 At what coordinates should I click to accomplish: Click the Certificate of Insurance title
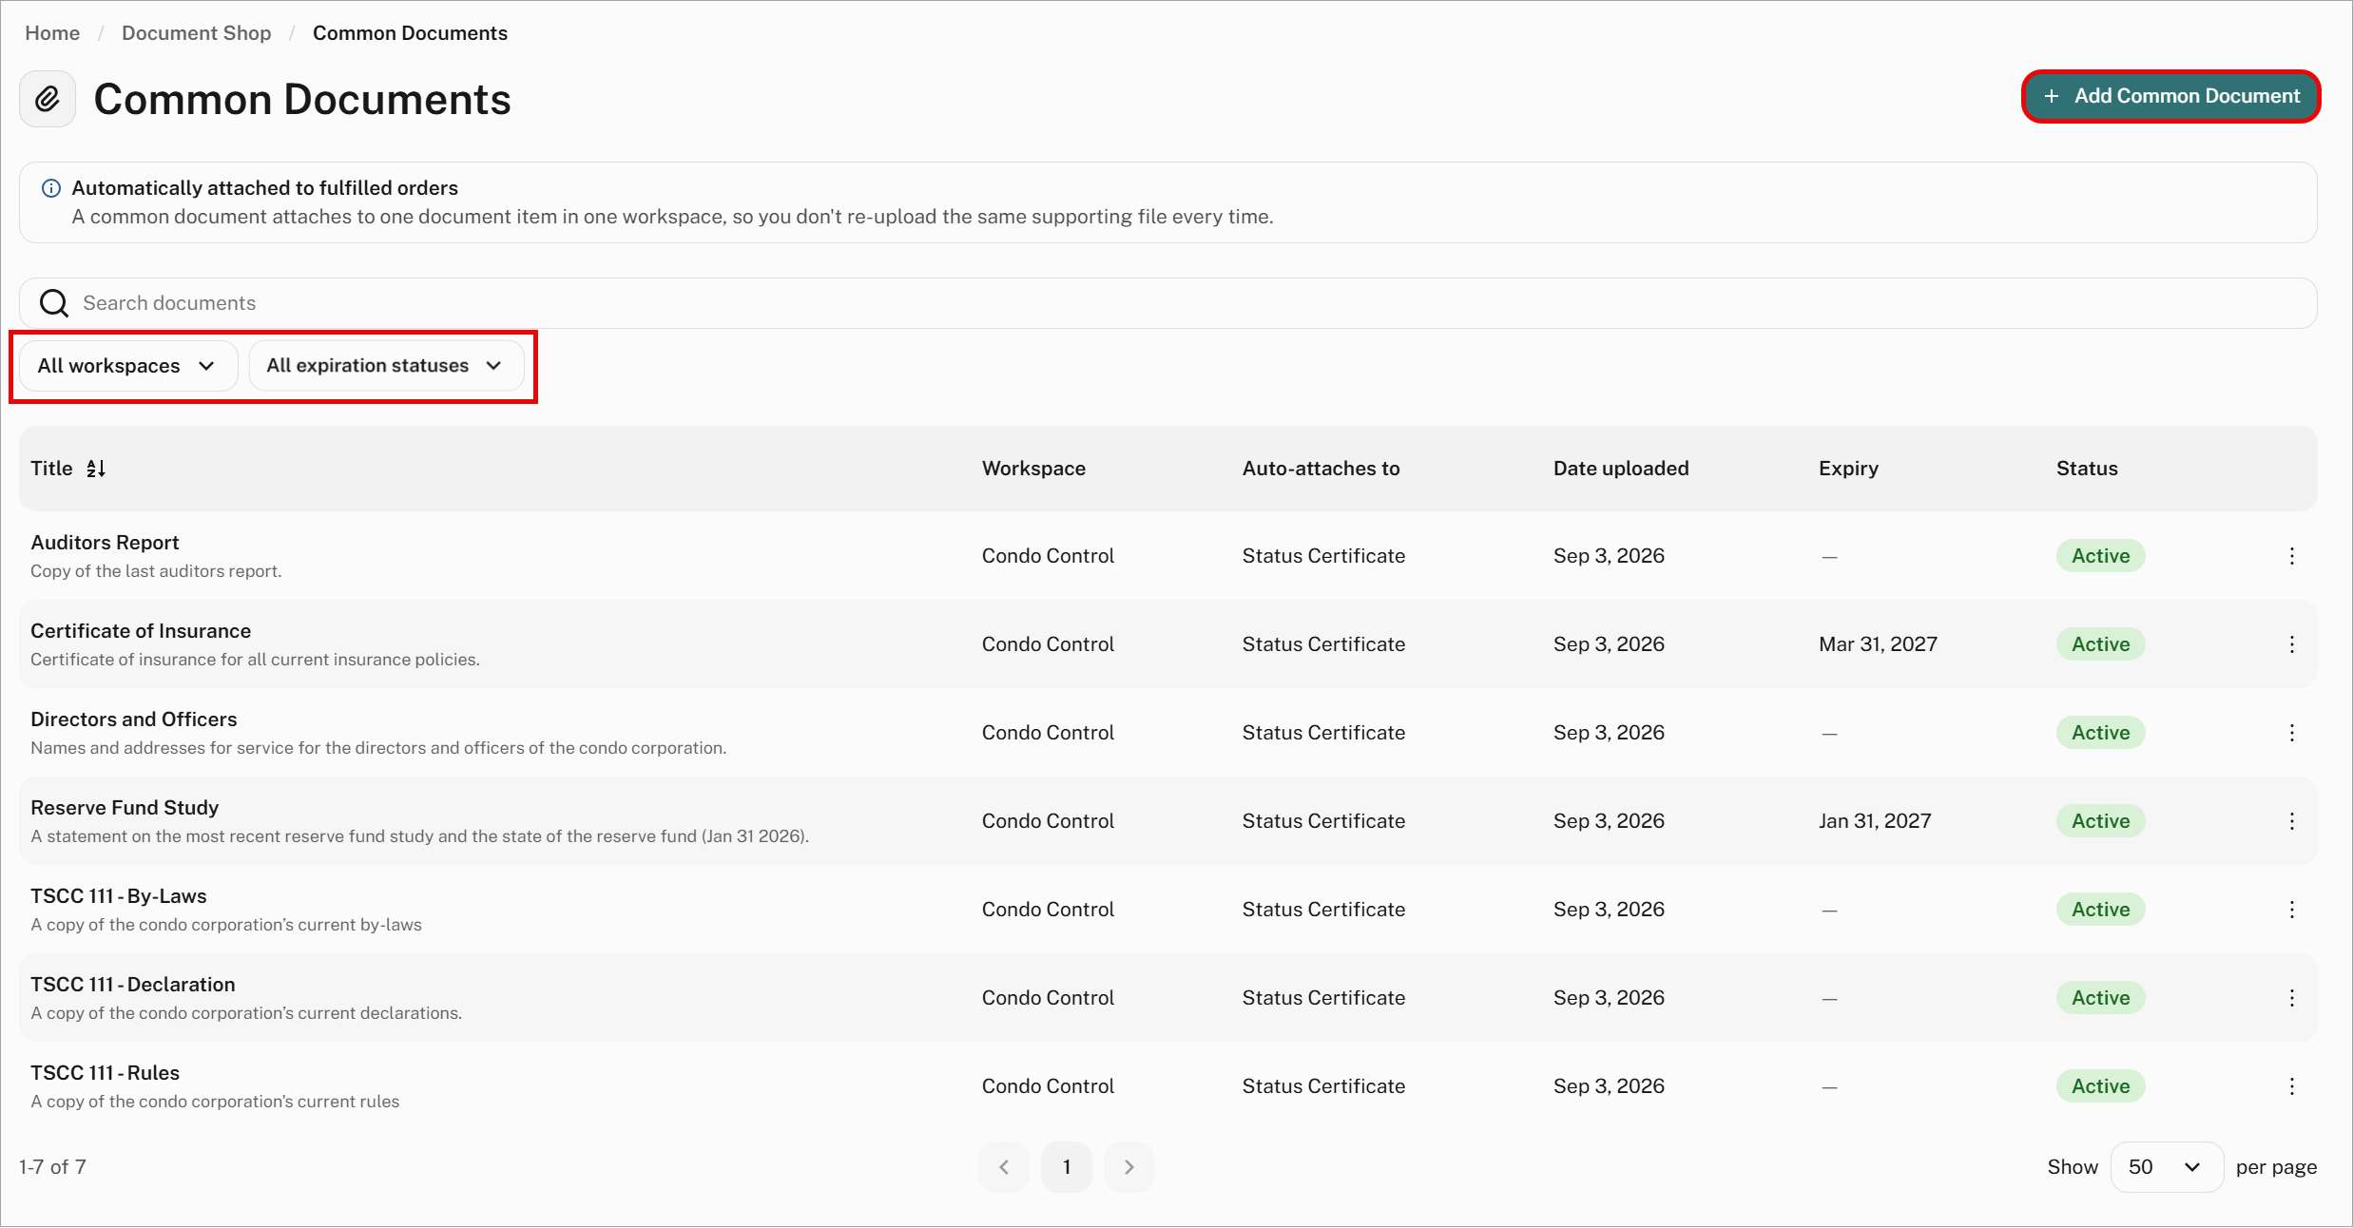point(141,631)
